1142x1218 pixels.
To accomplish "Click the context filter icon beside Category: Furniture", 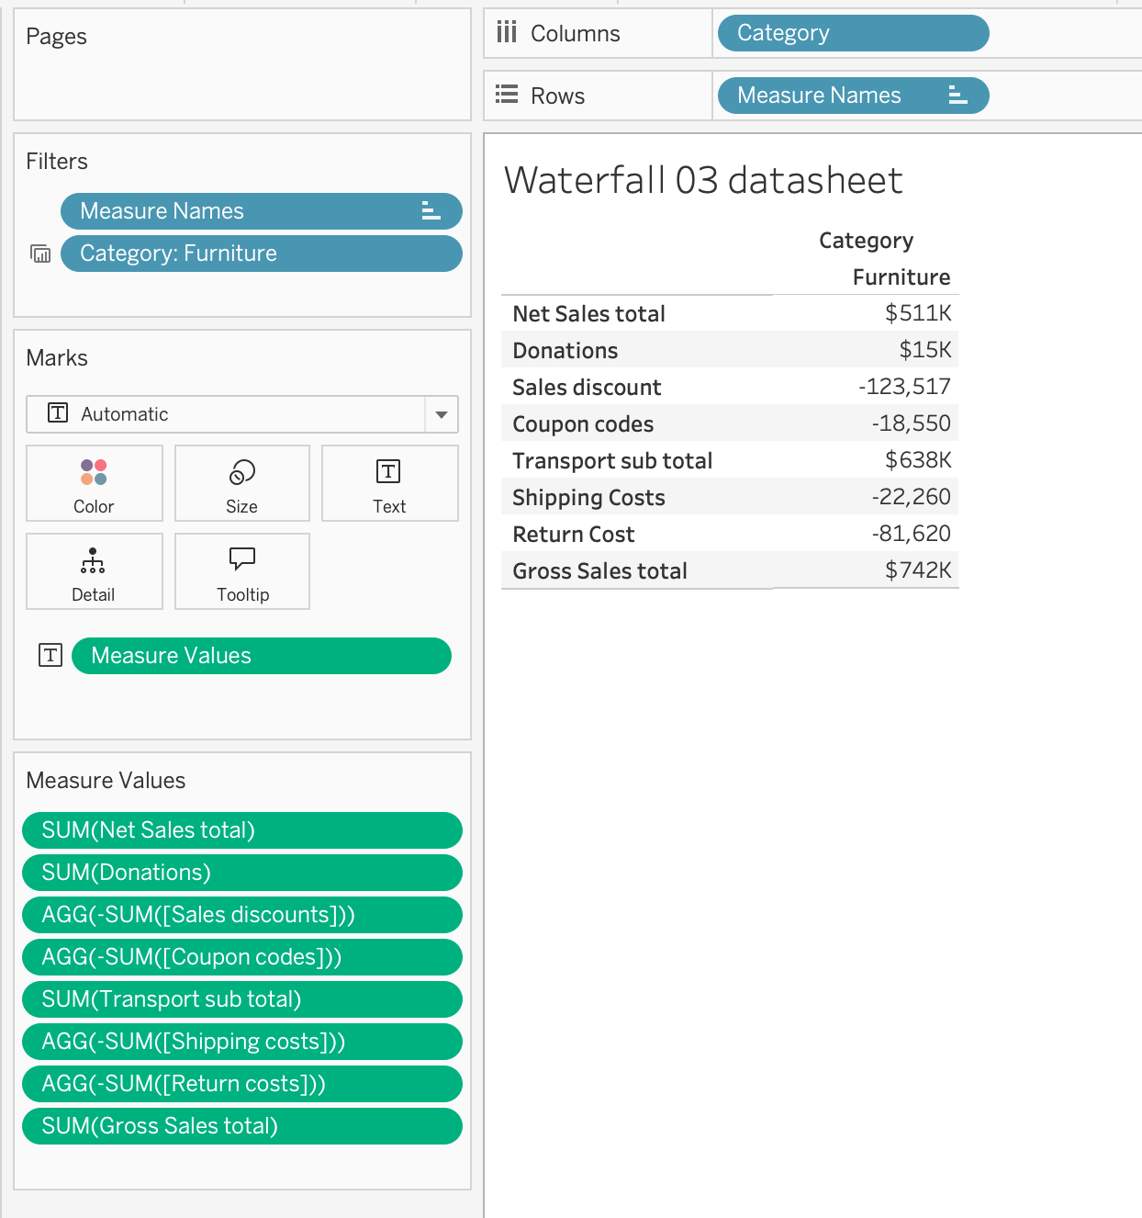I will 40,254.
